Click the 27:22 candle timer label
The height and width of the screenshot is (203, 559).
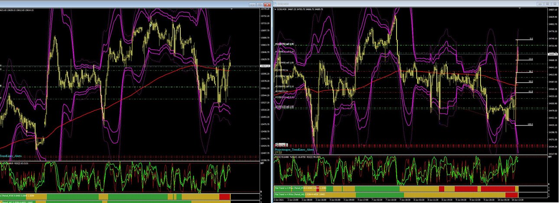point(279,152)
